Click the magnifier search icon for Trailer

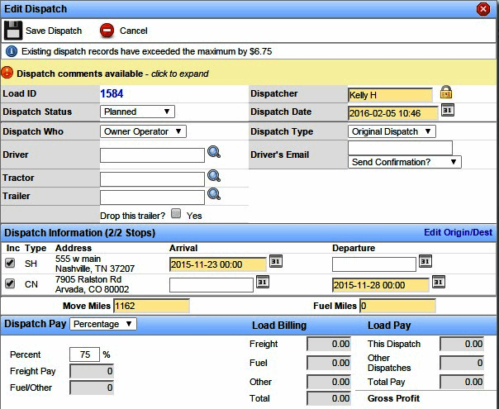click(214, 195)
